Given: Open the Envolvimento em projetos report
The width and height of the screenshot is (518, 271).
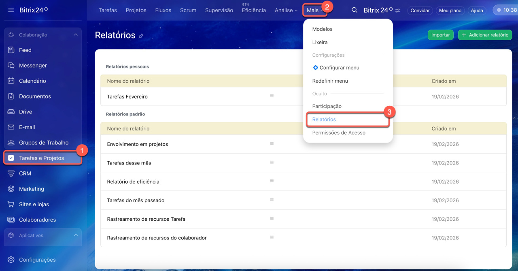Looking at the screenshot, I should (x=138, y=144).
